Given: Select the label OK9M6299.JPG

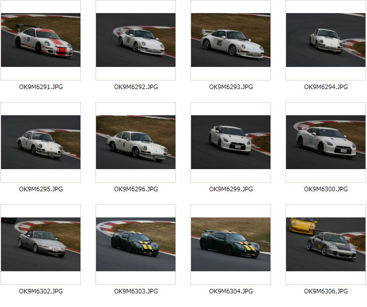Looking at the screenshot, I should (231, 189).
